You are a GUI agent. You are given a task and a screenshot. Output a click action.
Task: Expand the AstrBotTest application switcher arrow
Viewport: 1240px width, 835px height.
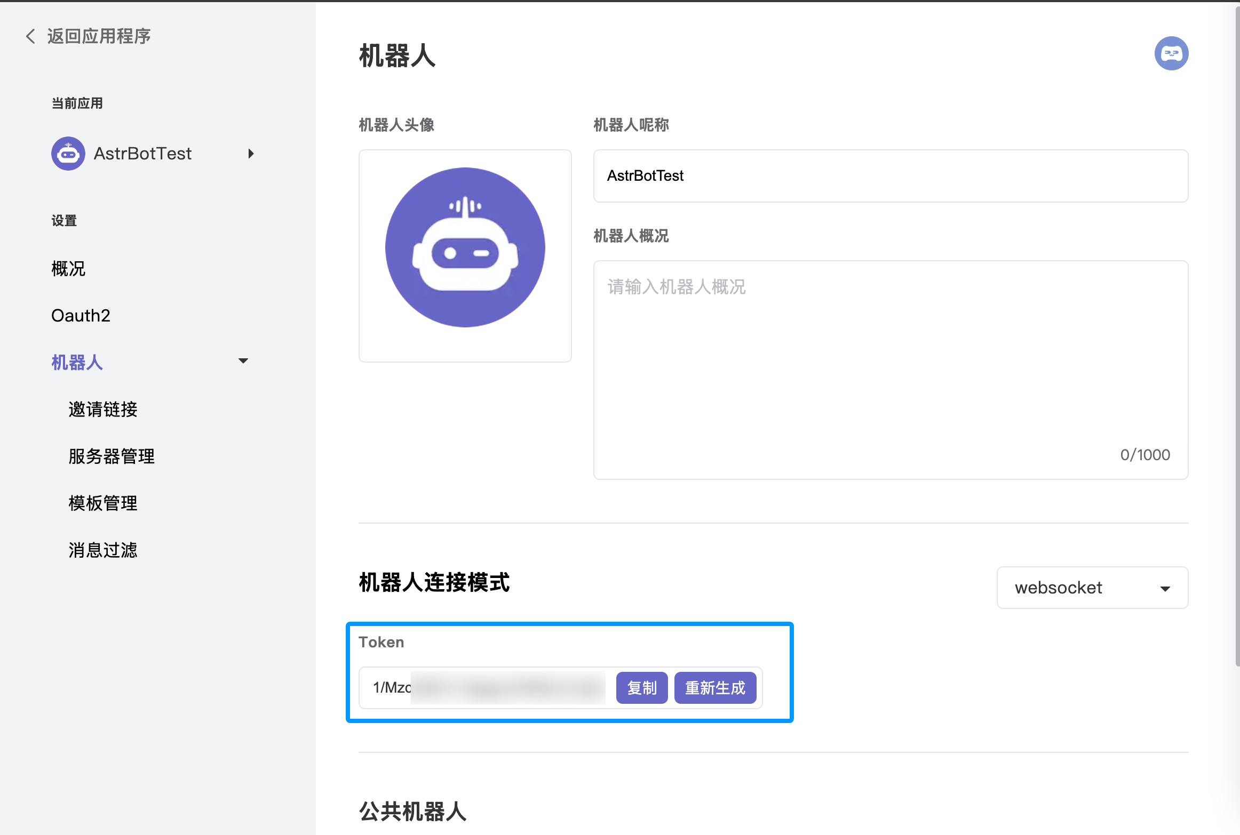click(x=251, y=154)
